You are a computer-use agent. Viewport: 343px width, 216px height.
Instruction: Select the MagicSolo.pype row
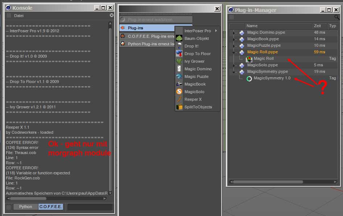coord(284,65)
